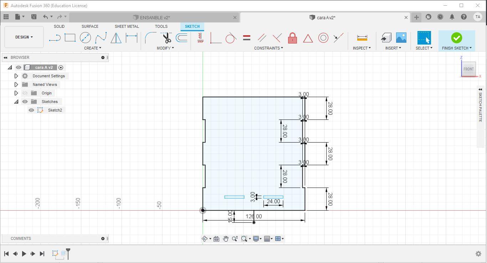Open the CREATE dropdown menu

pos(92,48)
